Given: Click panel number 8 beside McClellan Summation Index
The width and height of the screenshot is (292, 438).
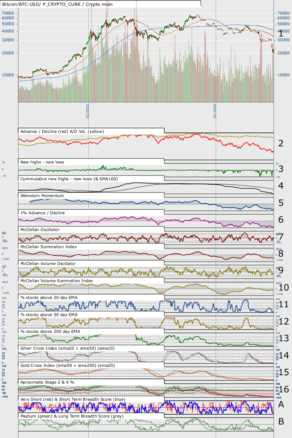Looking at the screenshot, I should coord(281,254).
